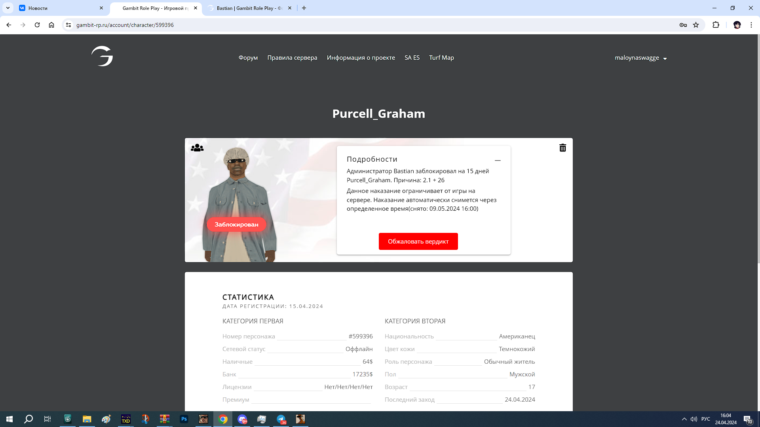Image resolution: width=760 pixels, height=427 pixels.
Task: Click the delete character trash icon
Action: point(562,148)
